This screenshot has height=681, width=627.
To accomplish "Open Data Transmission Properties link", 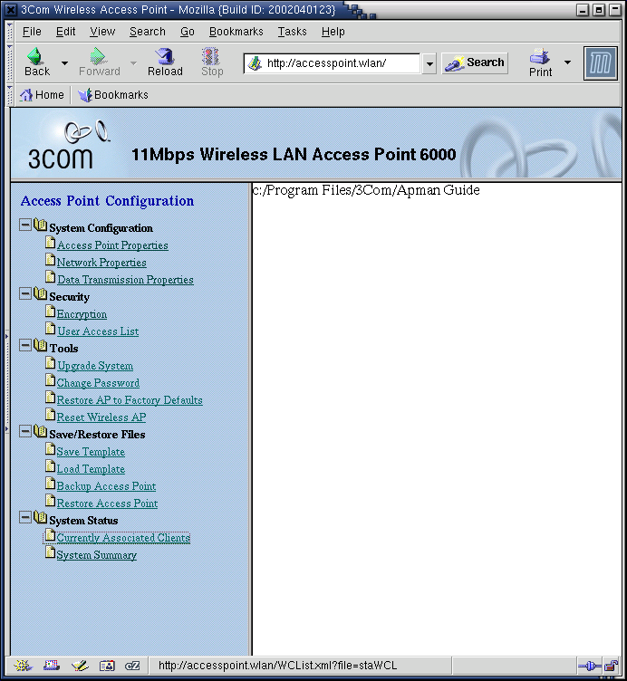I will 125,280.
